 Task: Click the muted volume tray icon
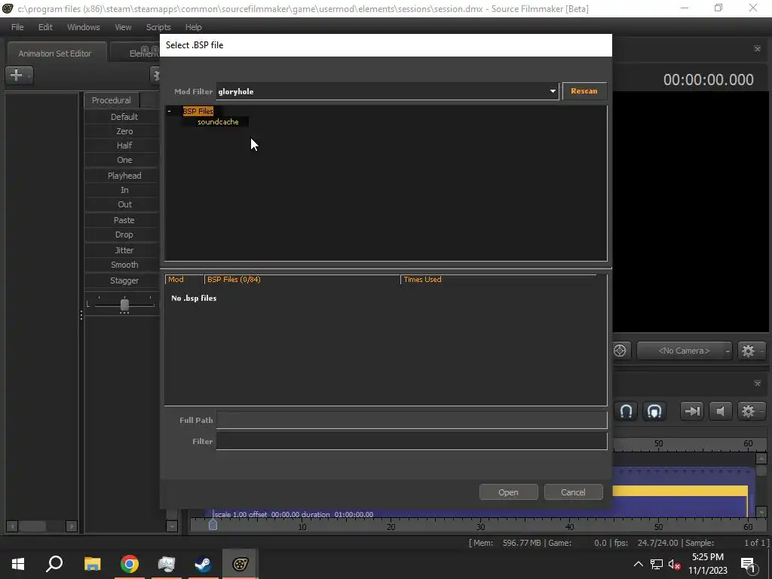click(675, 564)
